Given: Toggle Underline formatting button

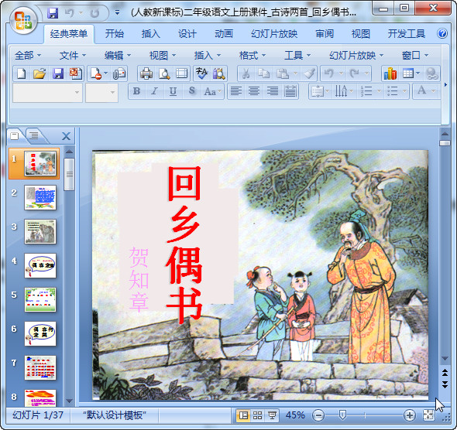Looking at the screenshot, I should click(x=173, y=91).
